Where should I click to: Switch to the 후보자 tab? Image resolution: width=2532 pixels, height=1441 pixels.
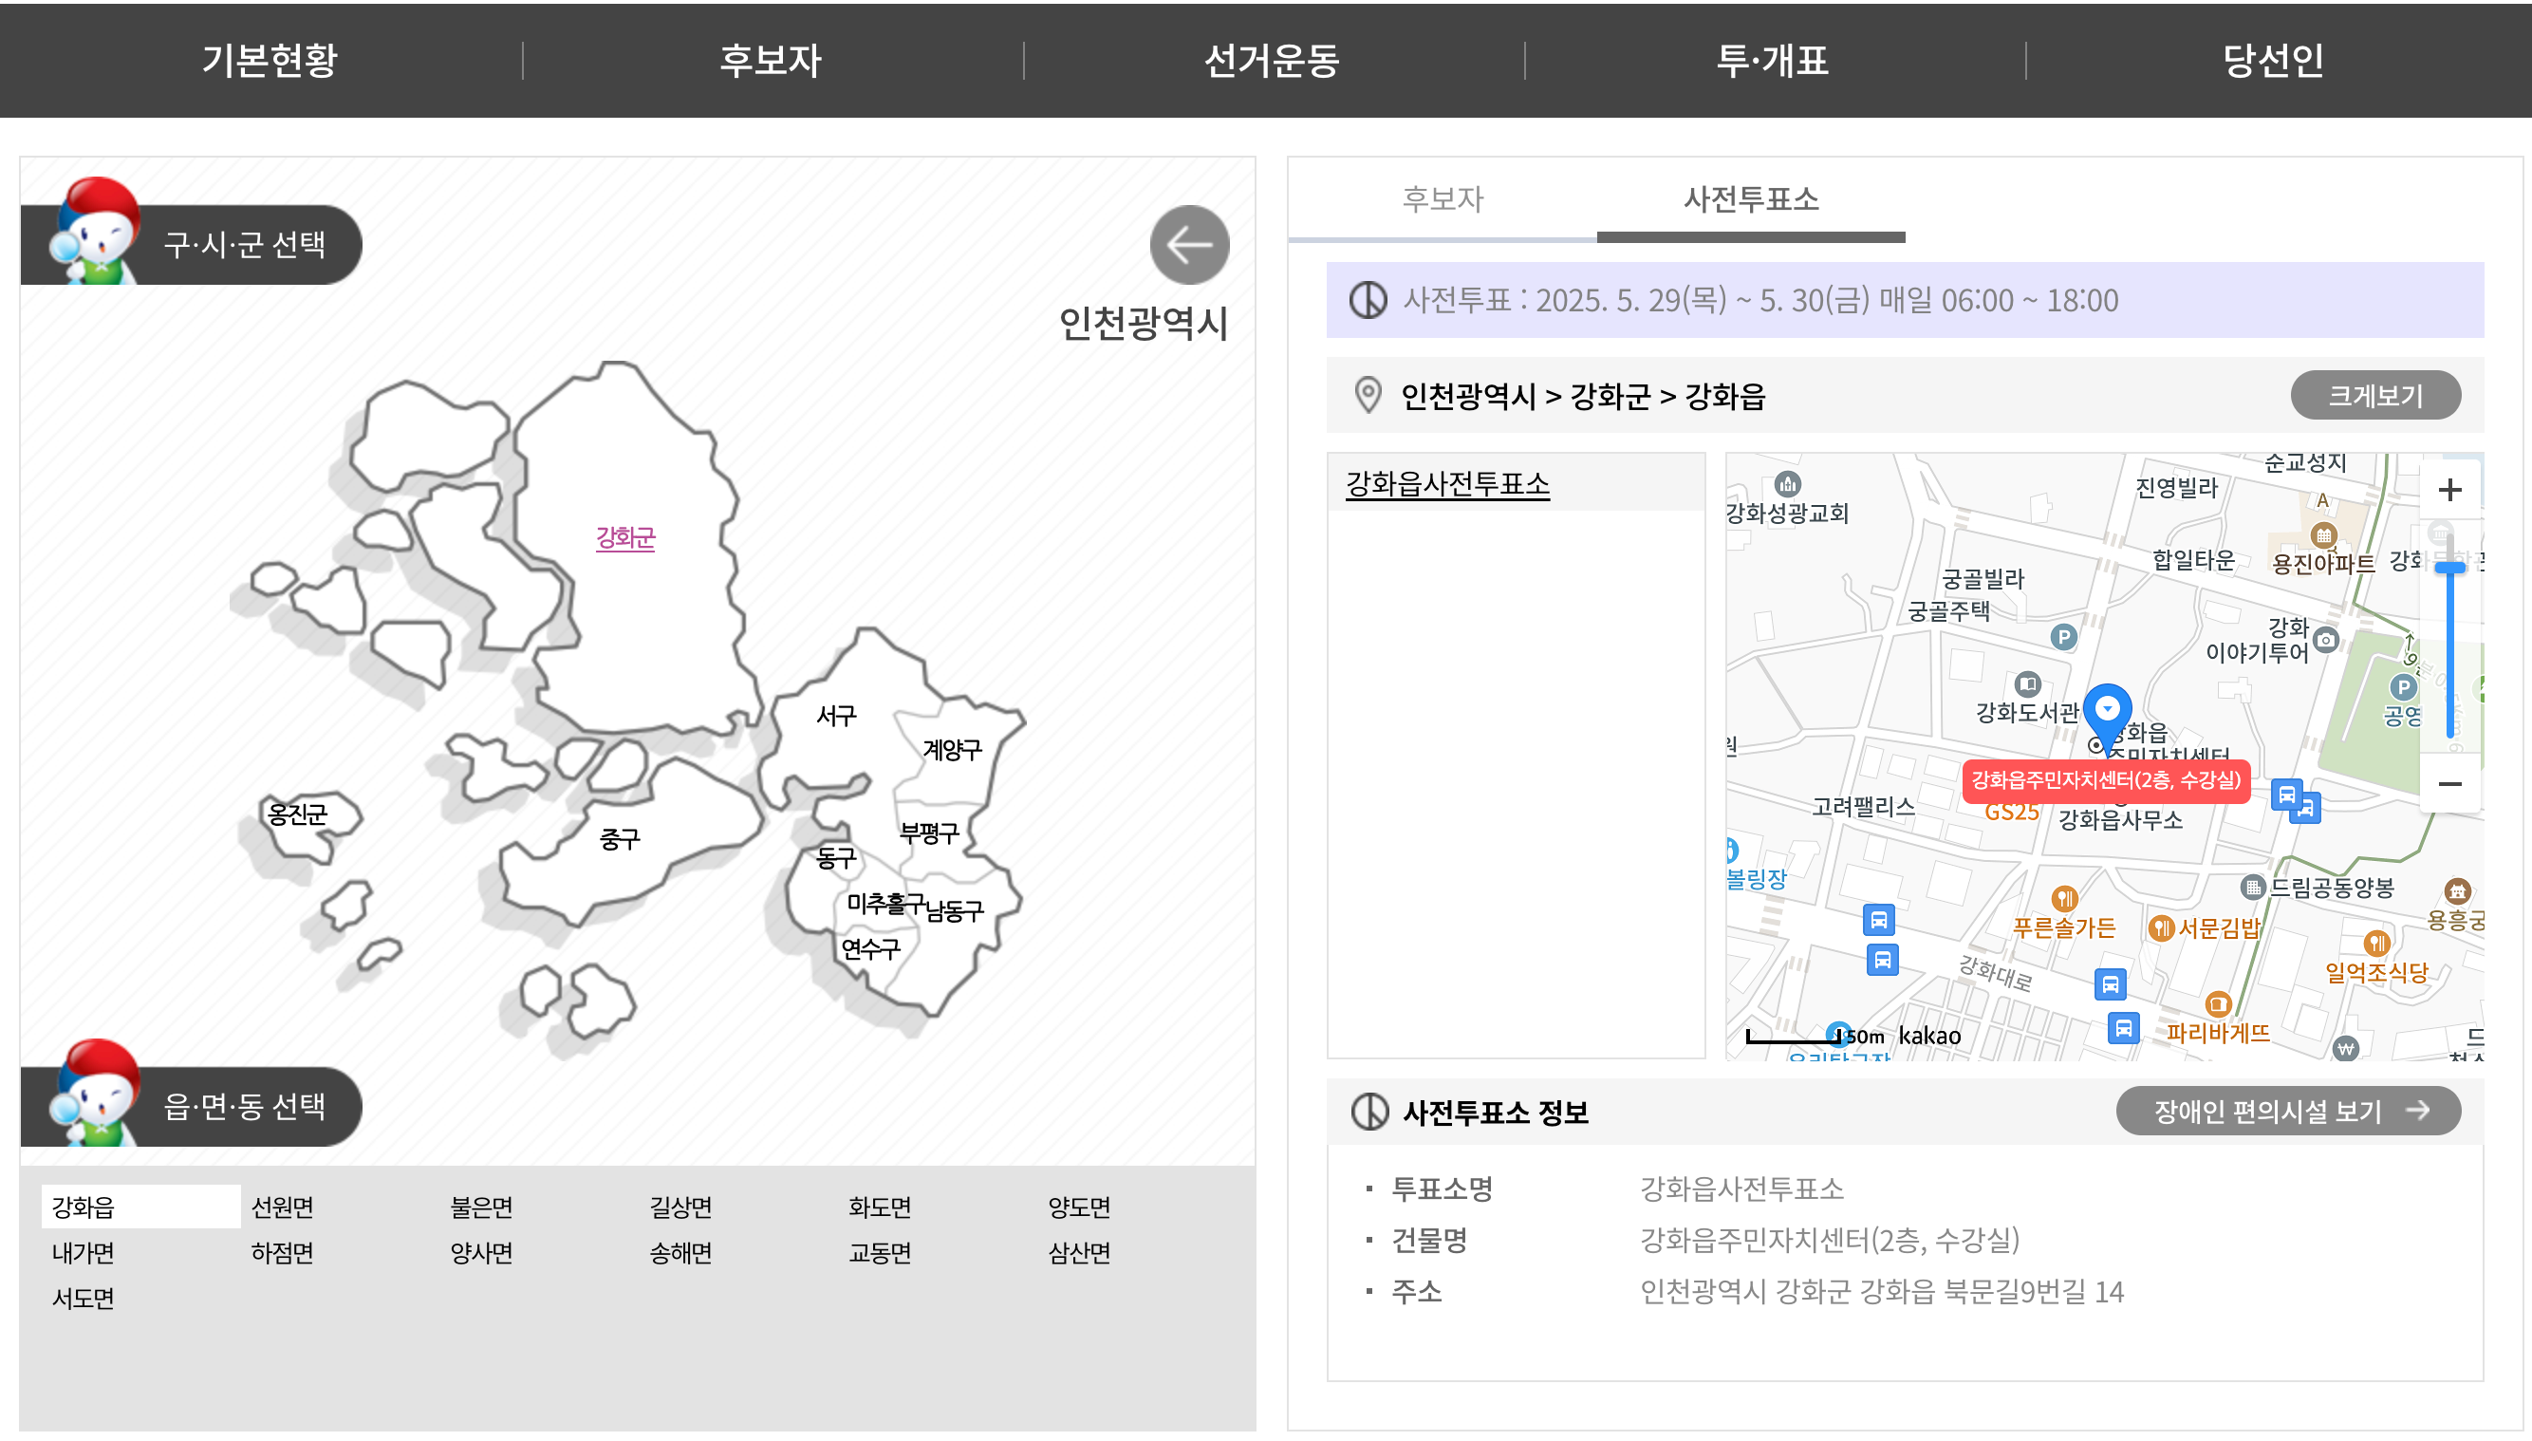pos(1443,200)
